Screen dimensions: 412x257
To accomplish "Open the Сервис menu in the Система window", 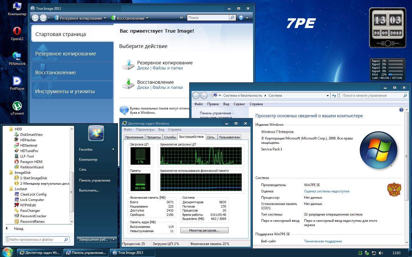I will [239, 104].
